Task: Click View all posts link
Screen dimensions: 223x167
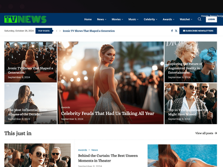Action: coord(206,133)
